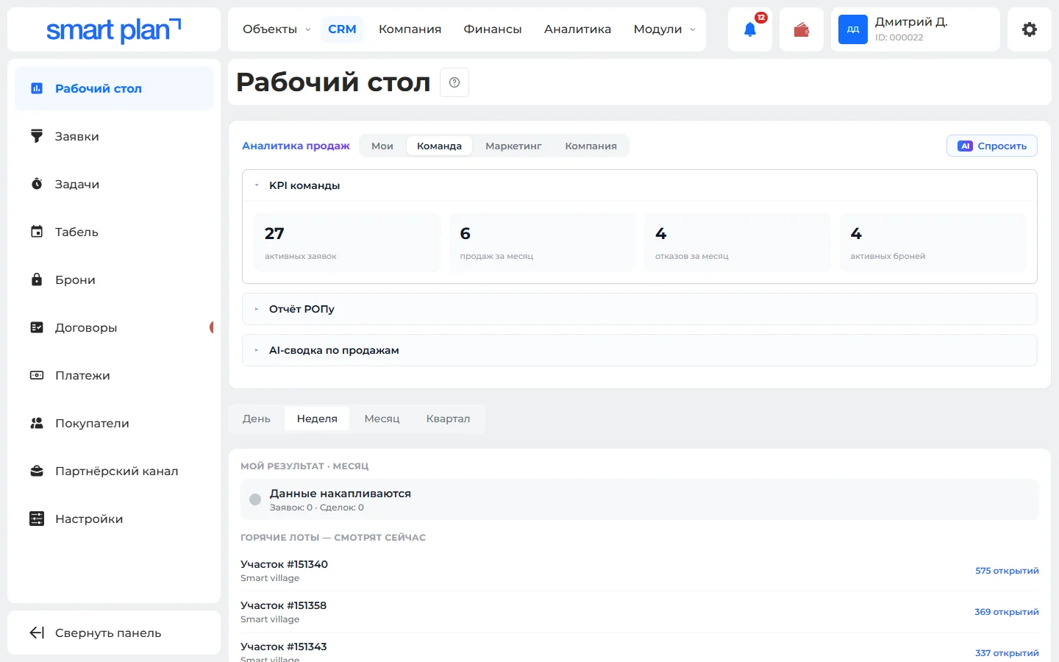Click the Платежи money icon
Screen dimensions: 1059x662
click(x=37, y=375)
